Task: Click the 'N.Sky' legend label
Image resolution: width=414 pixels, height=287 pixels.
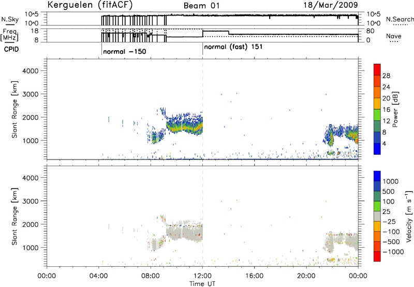Action: [10, 19]
